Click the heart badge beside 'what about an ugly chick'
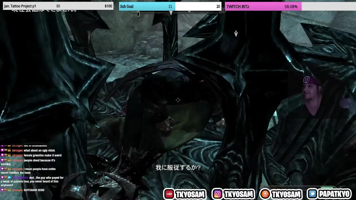 (2, 150)
